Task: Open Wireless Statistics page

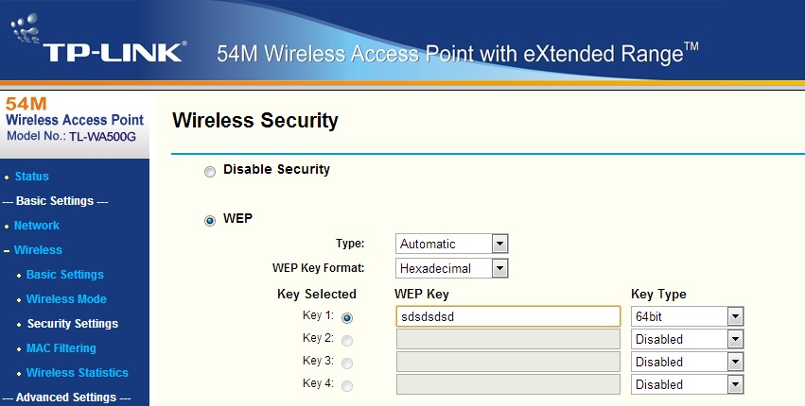Action: (x=78, y=373)
